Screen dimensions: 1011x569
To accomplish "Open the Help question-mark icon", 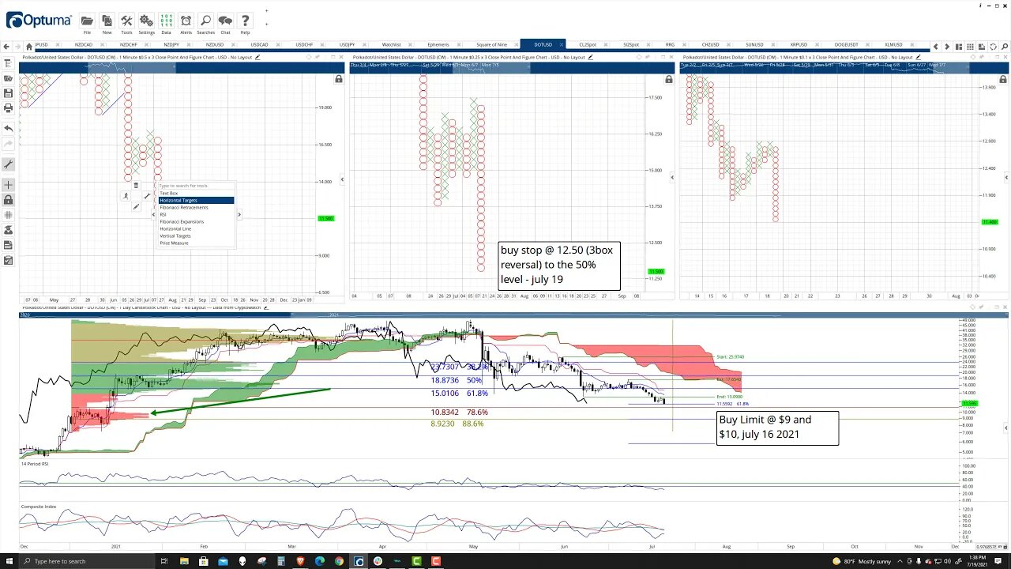I will (246, 21).
